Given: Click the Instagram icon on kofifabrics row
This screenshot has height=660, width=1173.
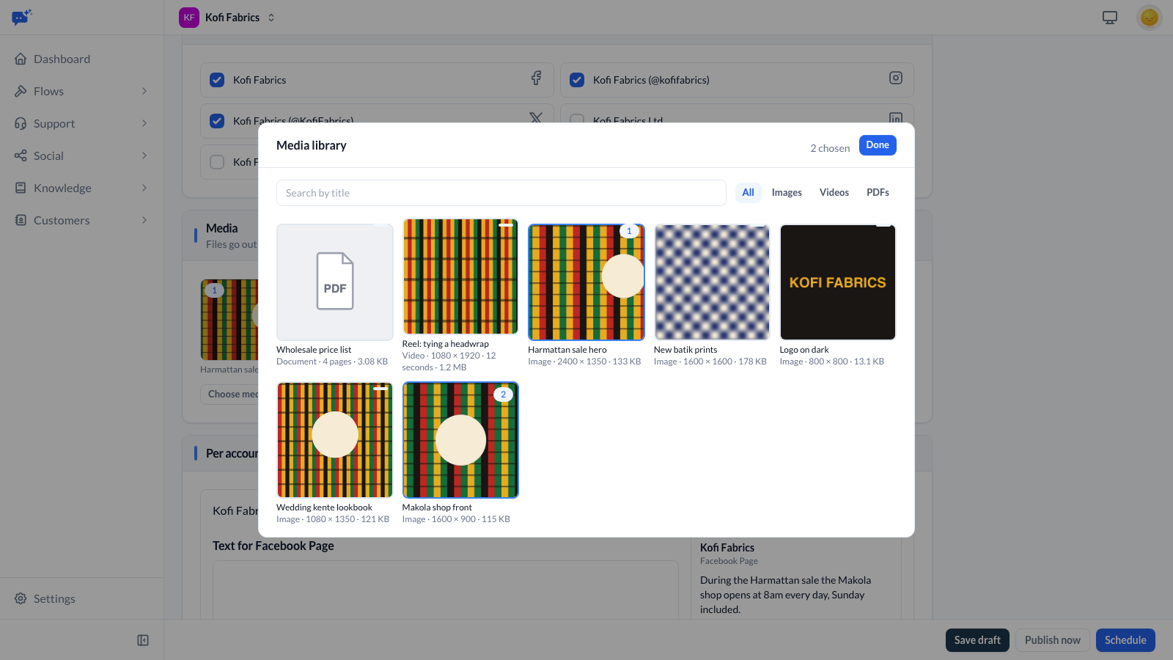Looking at the screenshot, I should click(x=896, y=78).
